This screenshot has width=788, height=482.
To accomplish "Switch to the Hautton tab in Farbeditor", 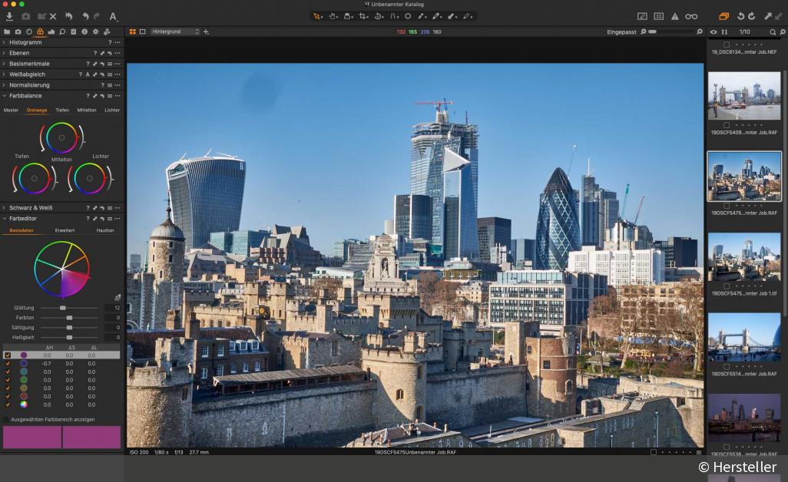I will 105,230.
